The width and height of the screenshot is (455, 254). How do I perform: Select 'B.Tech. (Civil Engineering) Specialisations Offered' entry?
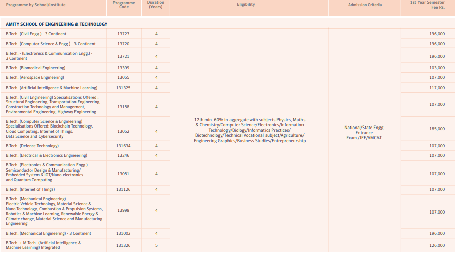point(53,105)
